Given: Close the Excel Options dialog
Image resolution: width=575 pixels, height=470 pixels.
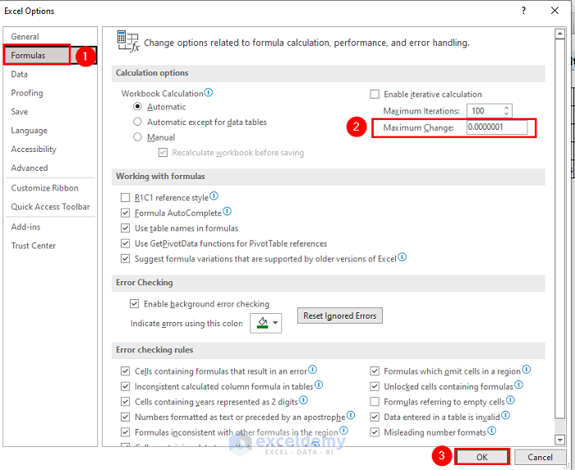Looking at the screenshot, I should tap(554, 11).
